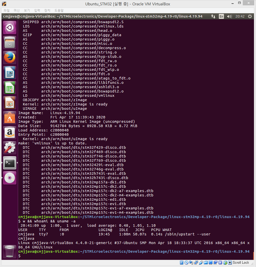This screenshot has height=267, width=256.
Task: Click the 'Load Address: c2000040' line
Action: click(x=43, y=130)
